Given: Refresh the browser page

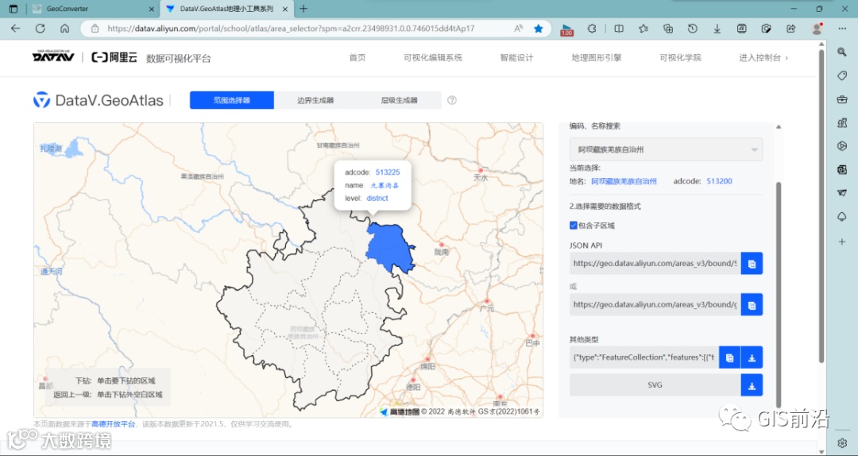Looking at the screenshot, I should point(40,29).
